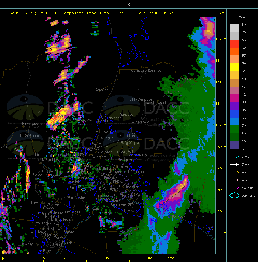Click the 'Zapata' map label

69,232
